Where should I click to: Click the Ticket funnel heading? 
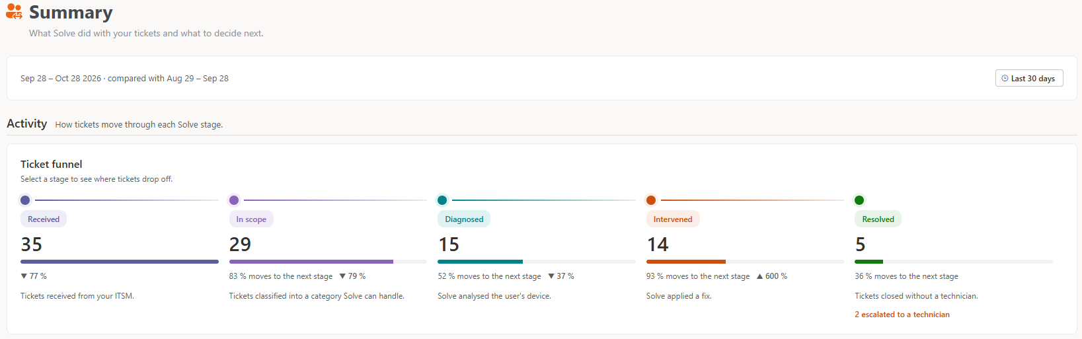click(52, 164)
